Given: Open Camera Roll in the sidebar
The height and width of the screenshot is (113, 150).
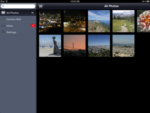Looking at the screenshot, I should [18, 19].
